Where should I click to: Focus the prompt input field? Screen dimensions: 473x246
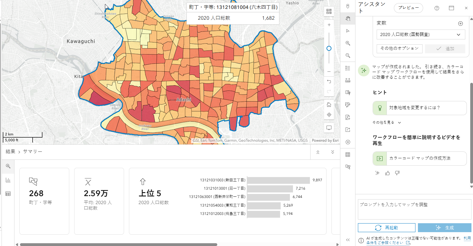[x=415, y=209]
